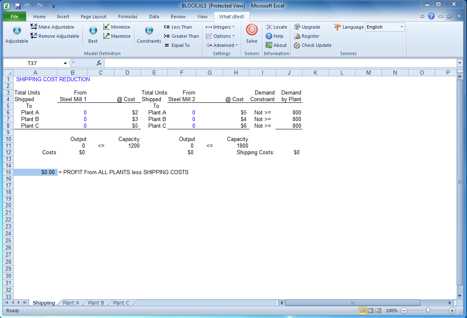Expand the formula bar
Screen dimensions: 467x318
point(460,63)
